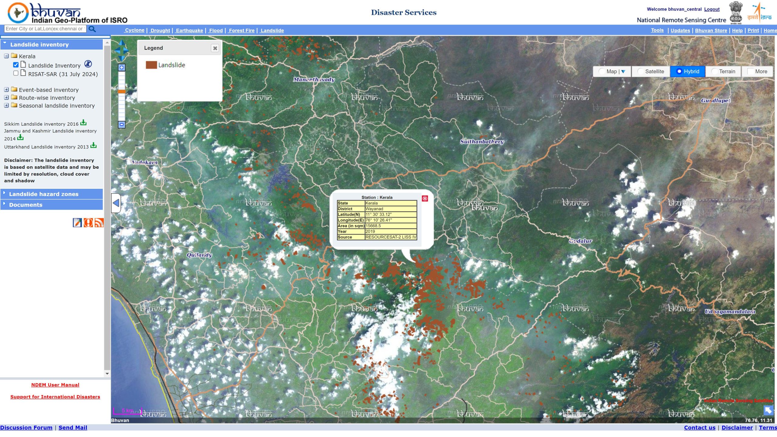777x437 pixels.
Task: Open the Map type dropdown arrow
Action: [623, 72]
